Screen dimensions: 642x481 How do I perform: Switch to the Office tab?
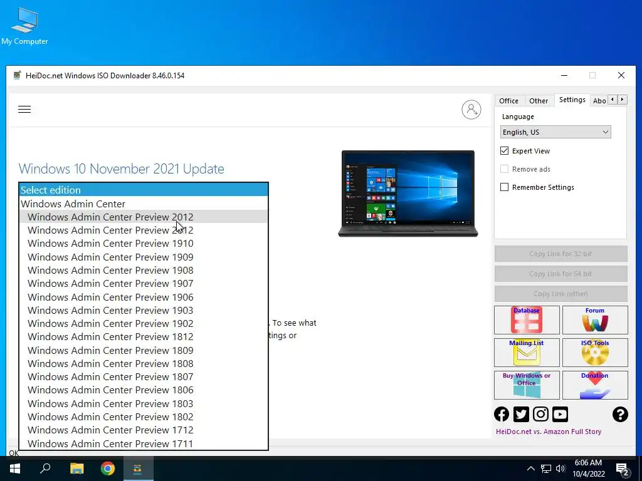(508, 101)
